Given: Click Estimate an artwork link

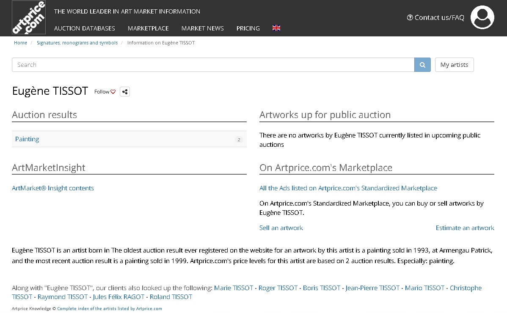Looking at the screenshot, I should tap(465, 228).
